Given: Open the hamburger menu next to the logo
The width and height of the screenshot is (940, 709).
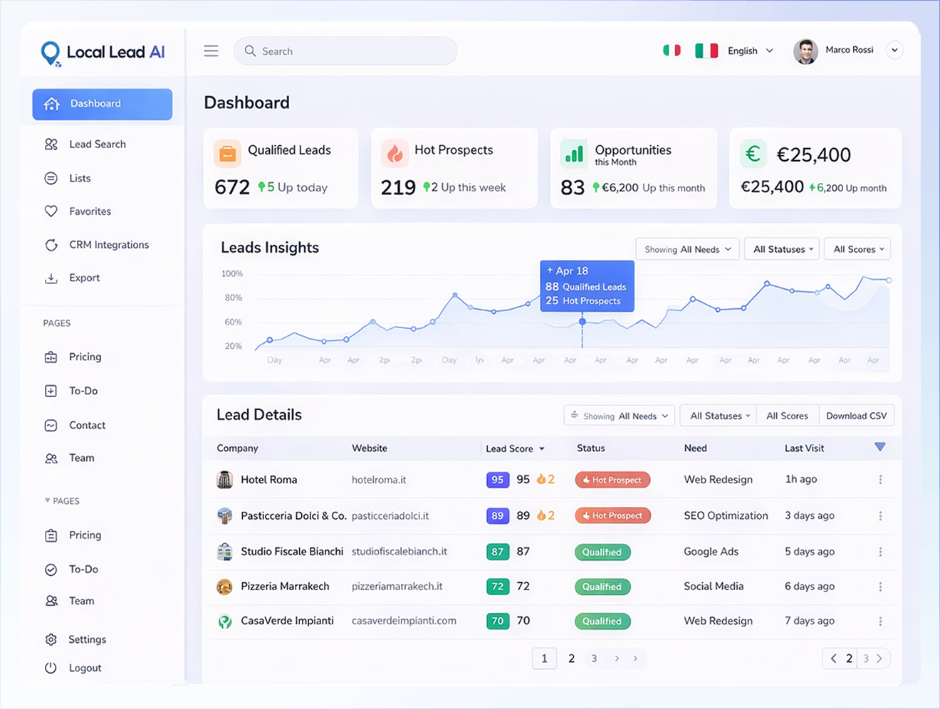Looking at the screenshot, I should 211,51.
